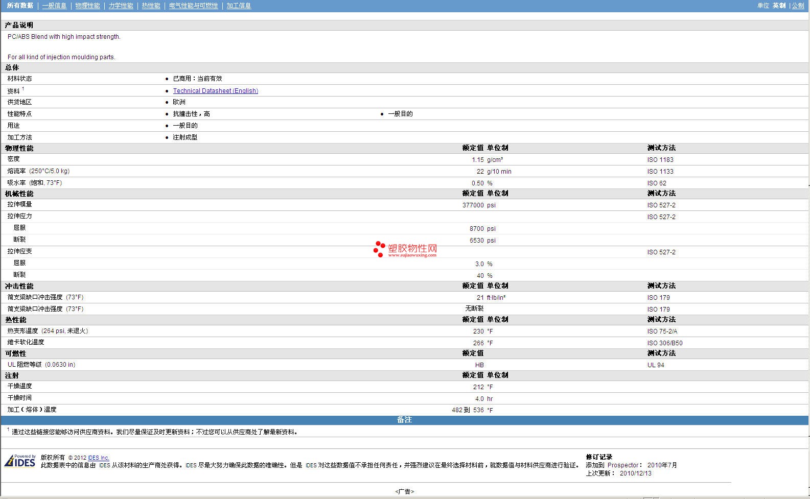Select the 力学性能 tab
The width and height of the screenshot is (810, 499).
[x=121, y=6]
